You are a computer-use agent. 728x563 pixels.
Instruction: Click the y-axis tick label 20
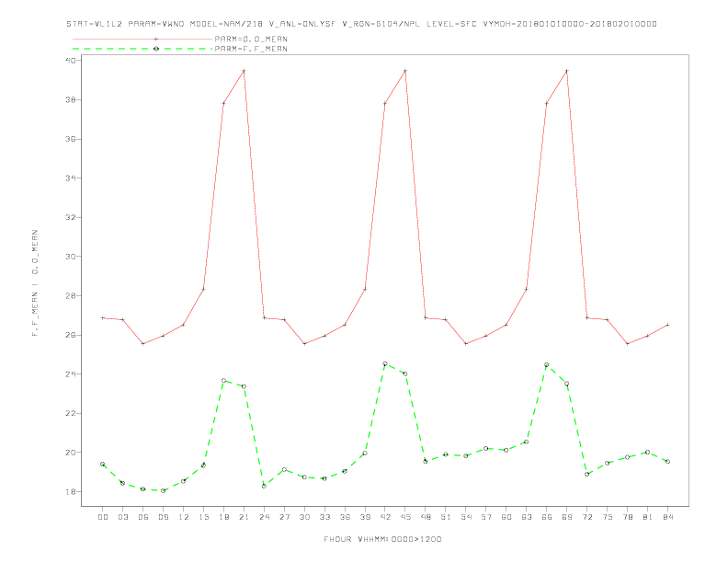(x=72, y=453)
